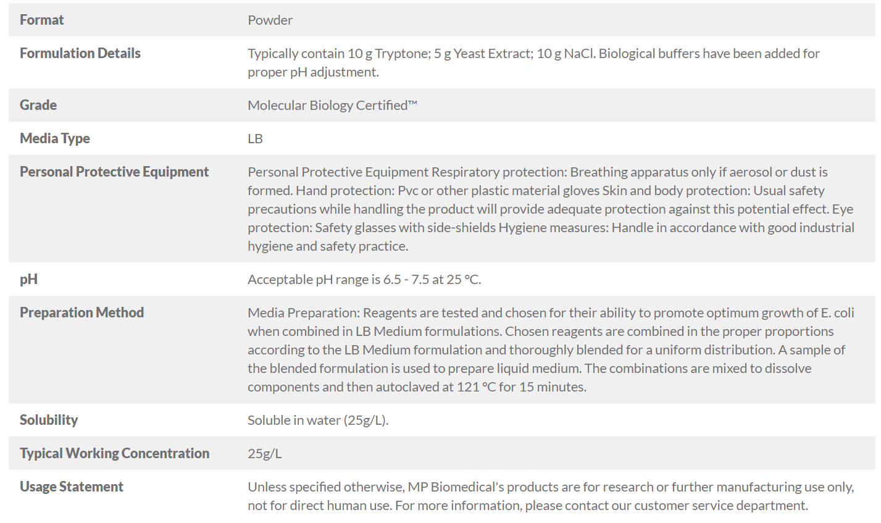
Task: Click the Preparation Method label
Action: point(81,312)
